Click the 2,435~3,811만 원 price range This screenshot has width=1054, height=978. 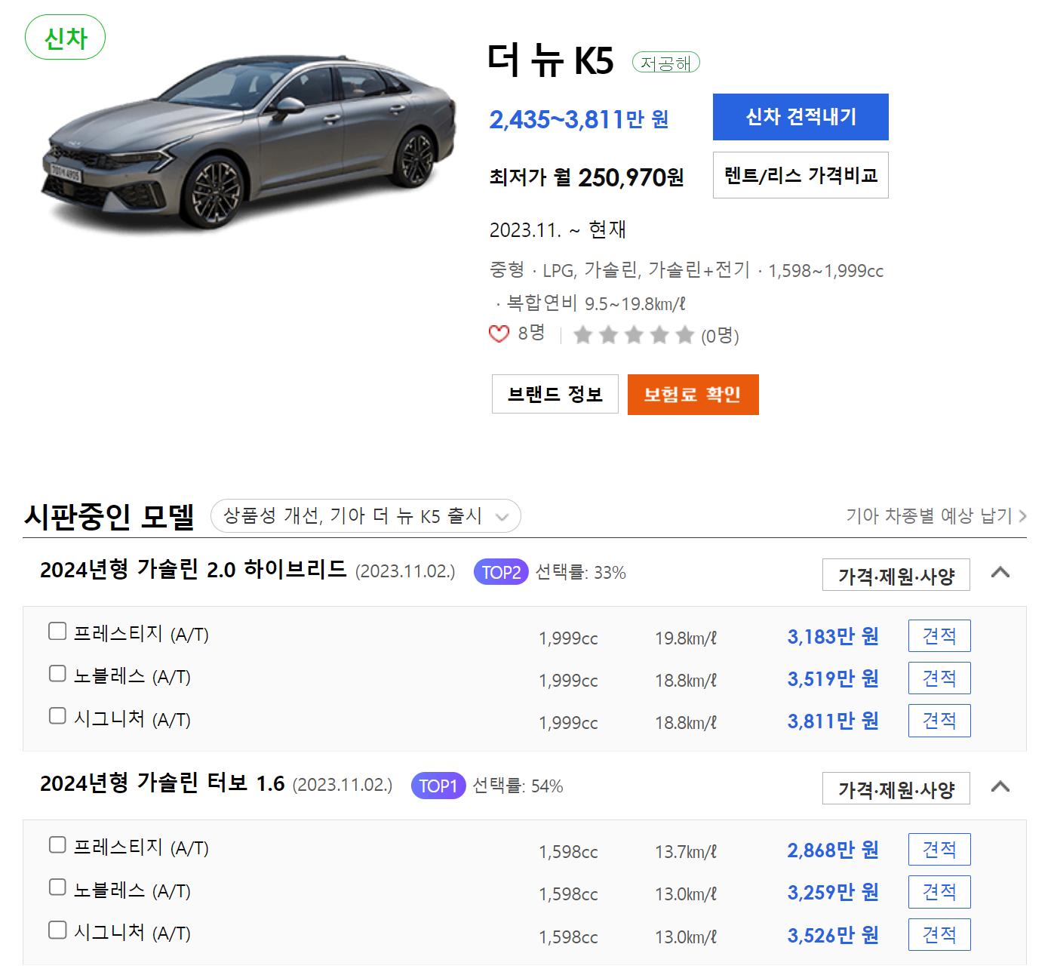(579, 119)
